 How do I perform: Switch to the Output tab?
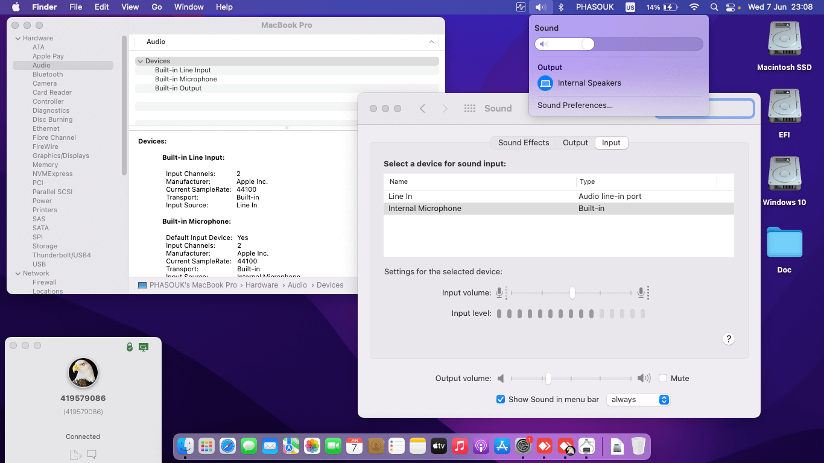pos(575,143)
